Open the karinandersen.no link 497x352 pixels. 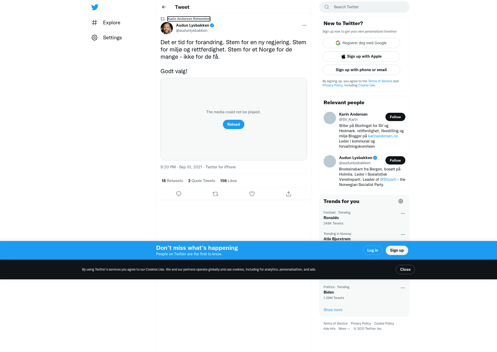pyautogui.click(x=383, y=136)
